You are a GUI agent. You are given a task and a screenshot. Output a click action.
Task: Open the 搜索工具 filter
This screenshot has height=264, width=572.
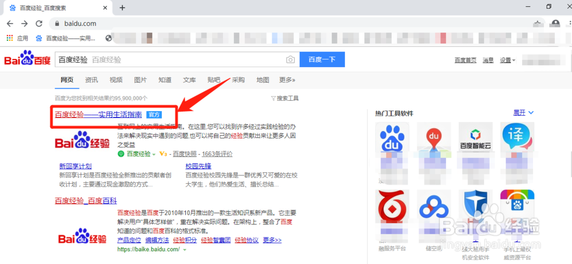pyautogui.click(x=285, y=98)
